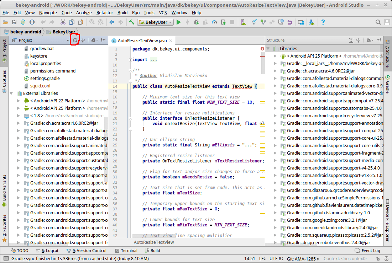Collapse the External Libraries tree node

click(12, 93)
